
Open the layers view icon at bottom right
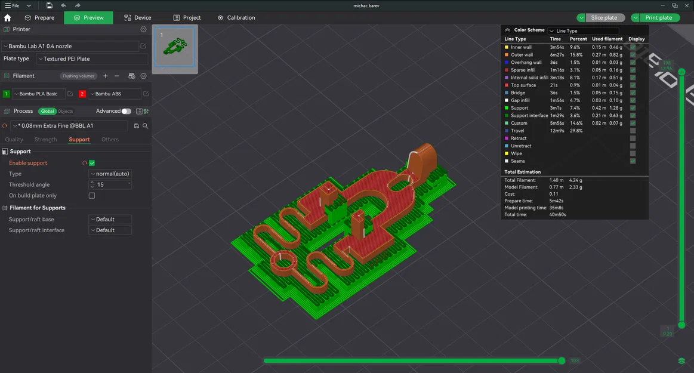click(681, 360)
